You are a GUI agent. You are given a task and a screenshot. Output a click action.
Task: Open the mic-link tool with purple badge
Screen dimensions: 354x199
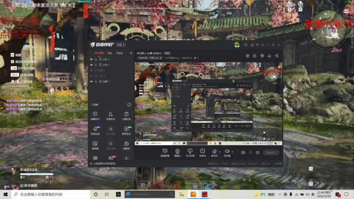(95, 130)
